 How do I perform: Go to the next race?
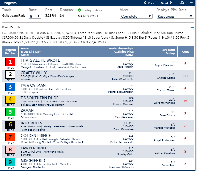pyautogui.click(x=166, y=3)
